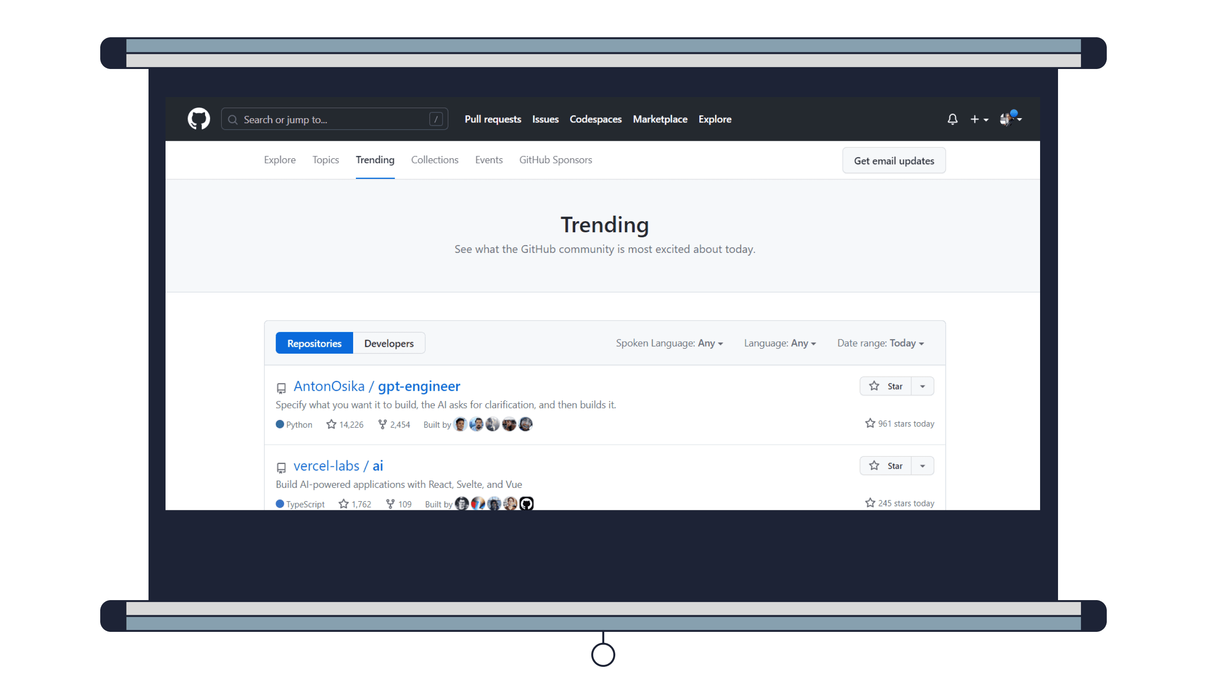This screenshot has height=676, width=1207.
Task: Click first vercel-labs ai contributor avatar
Action: click(462, 504)
